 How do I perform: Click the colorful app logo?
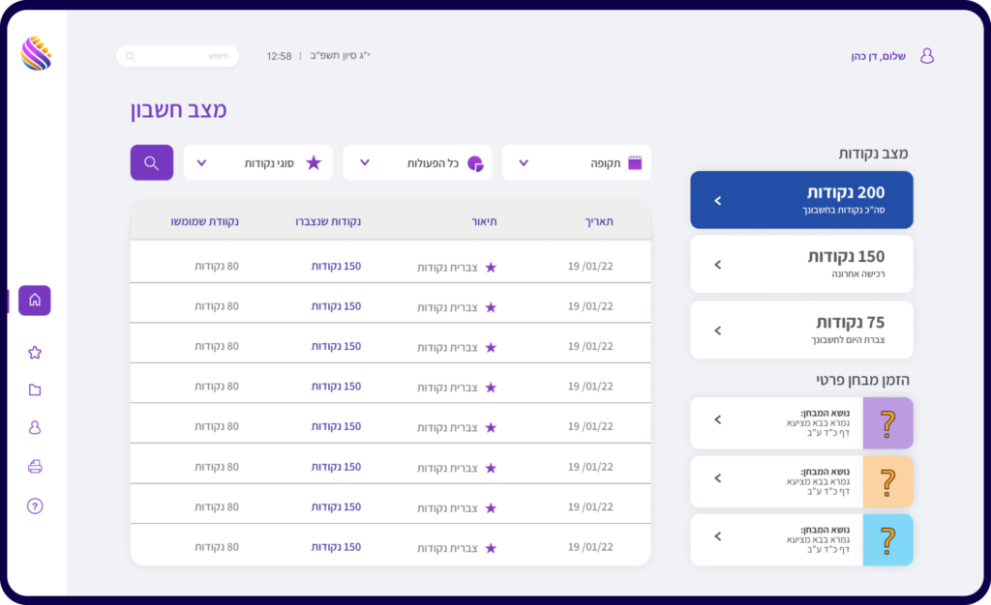tap(36, 53)
